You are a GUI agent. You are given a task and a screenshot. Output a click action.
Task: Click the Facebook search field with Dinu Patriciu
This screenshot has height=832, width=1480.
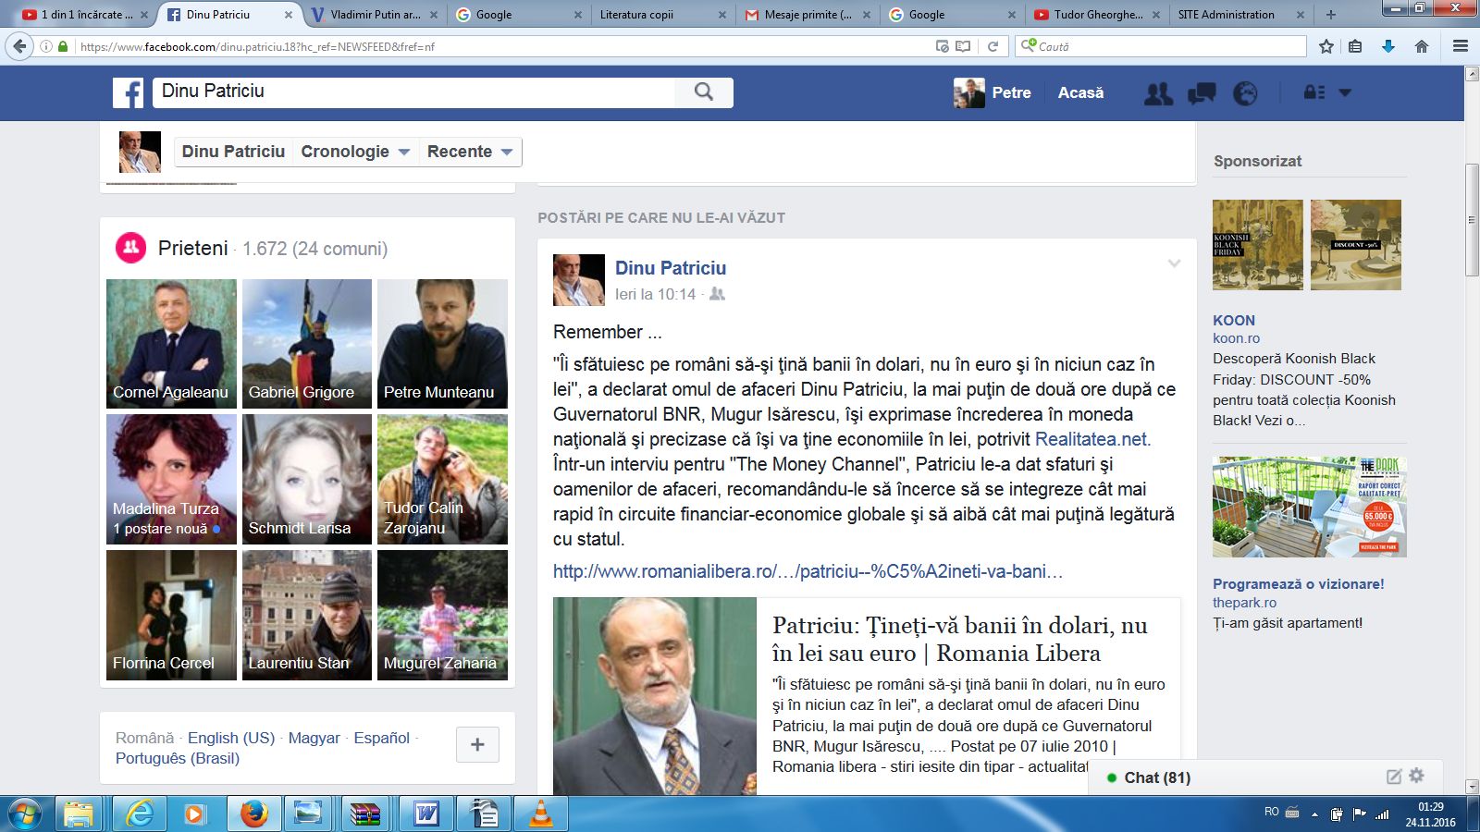(414, 92)
